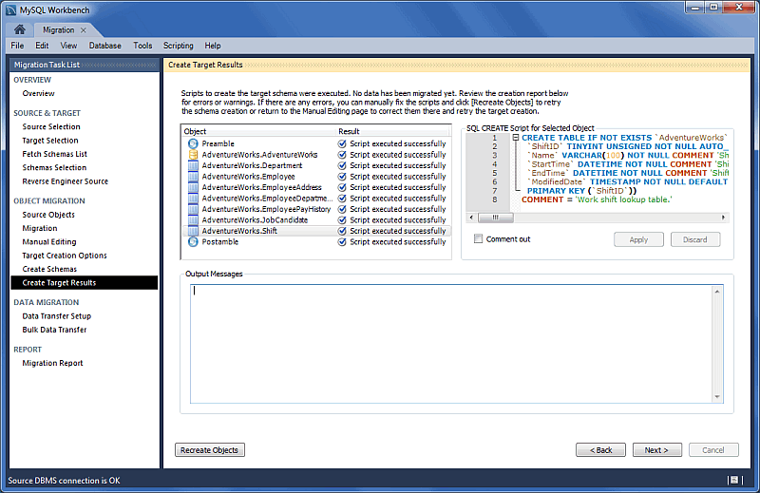Click the Home tab icon

19,29
